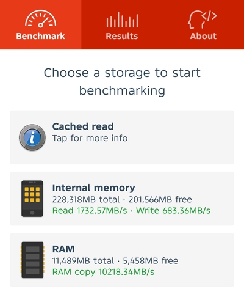Click the Read 1732.57MB/s result text
Viewport: 244px width, 289px height.
(x=90, y=210)
